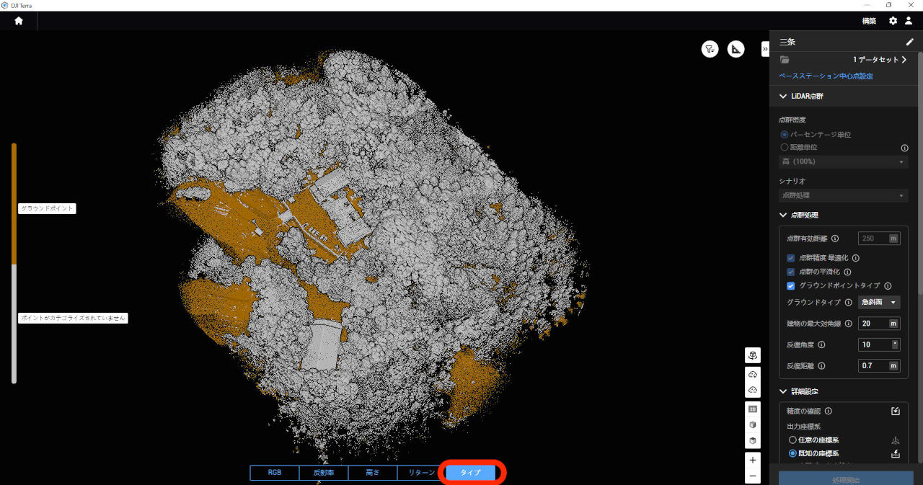This screenshot has width=923, height=485.
Task: Click the 反復距離 input field
Action: (x=874, y=365)
